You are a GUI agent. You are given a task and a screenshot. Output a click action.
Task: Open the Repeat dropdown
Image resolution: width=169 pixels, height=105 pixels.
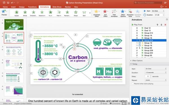click(x=156, y=80)
